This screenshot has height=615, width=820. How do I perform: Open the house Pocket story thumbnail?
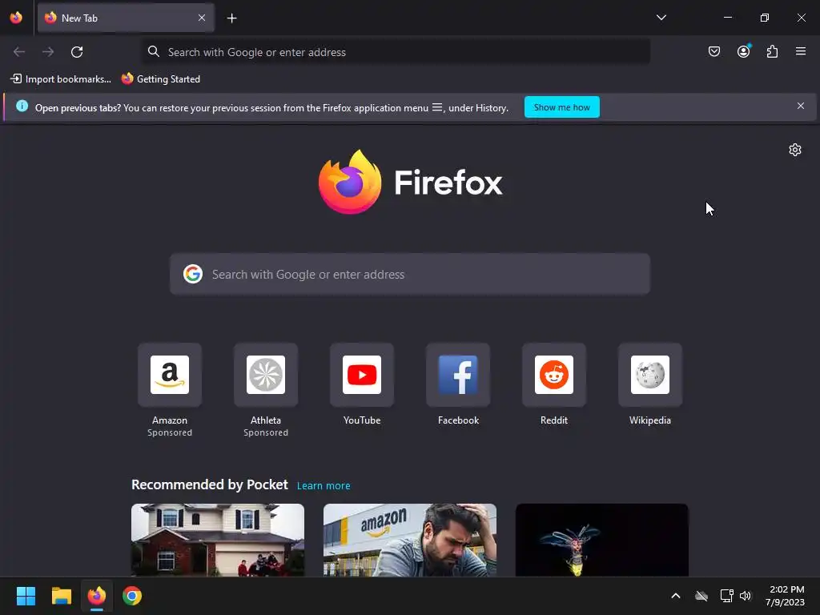[218, 541]
